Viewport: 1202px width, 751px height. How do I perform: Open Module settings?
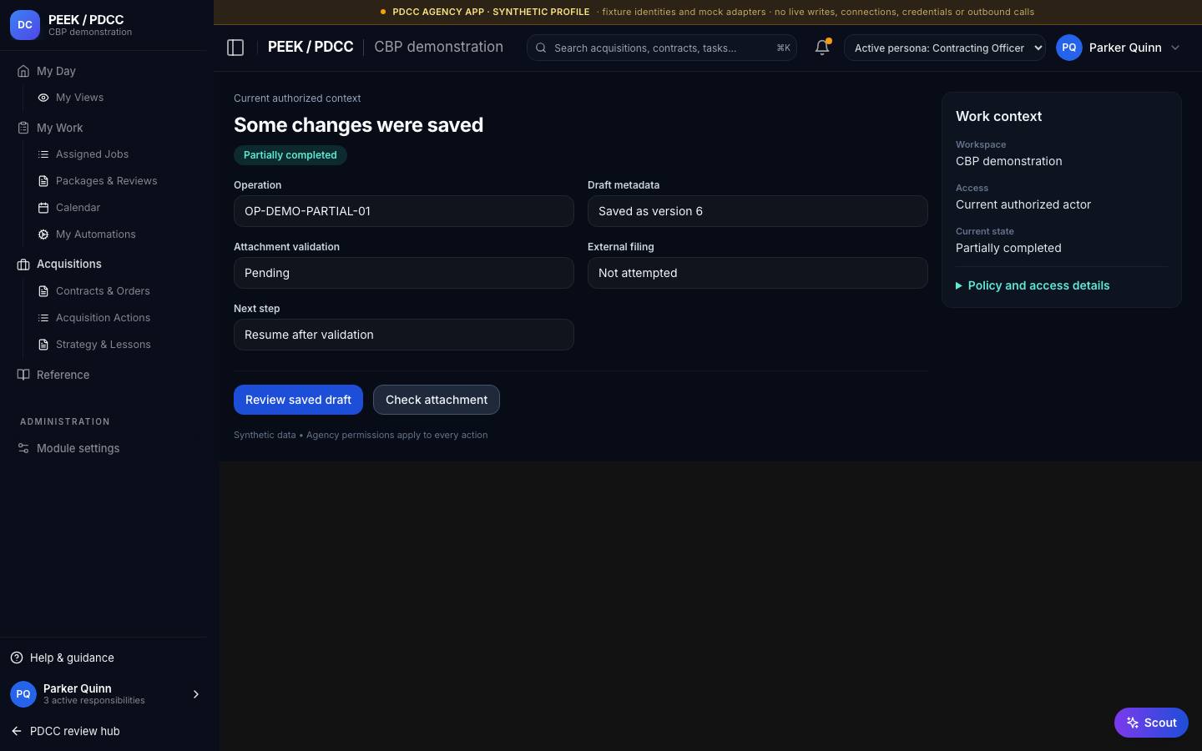[x=78, y=448]
